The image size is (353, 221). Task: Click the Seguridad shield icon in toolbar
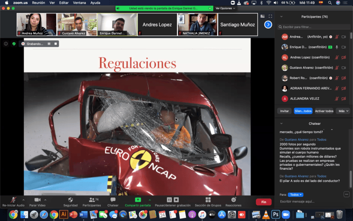tap(71, 200)
